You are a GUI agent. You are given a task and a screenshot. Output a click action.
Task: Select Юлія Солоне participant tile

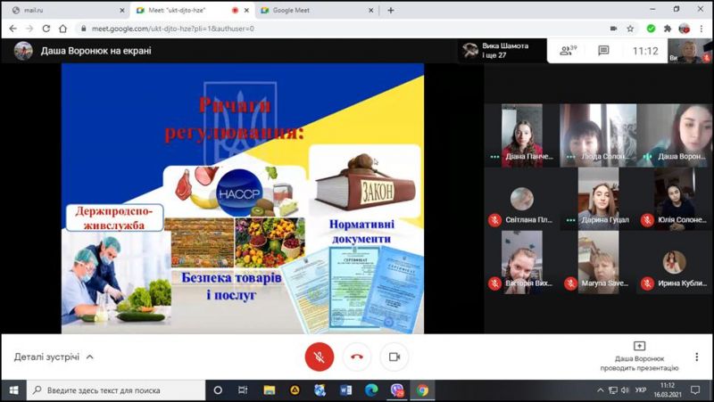(675, 199)
